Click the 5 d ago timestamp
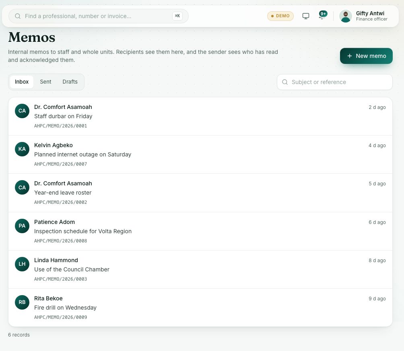 (x=377, y=184)
